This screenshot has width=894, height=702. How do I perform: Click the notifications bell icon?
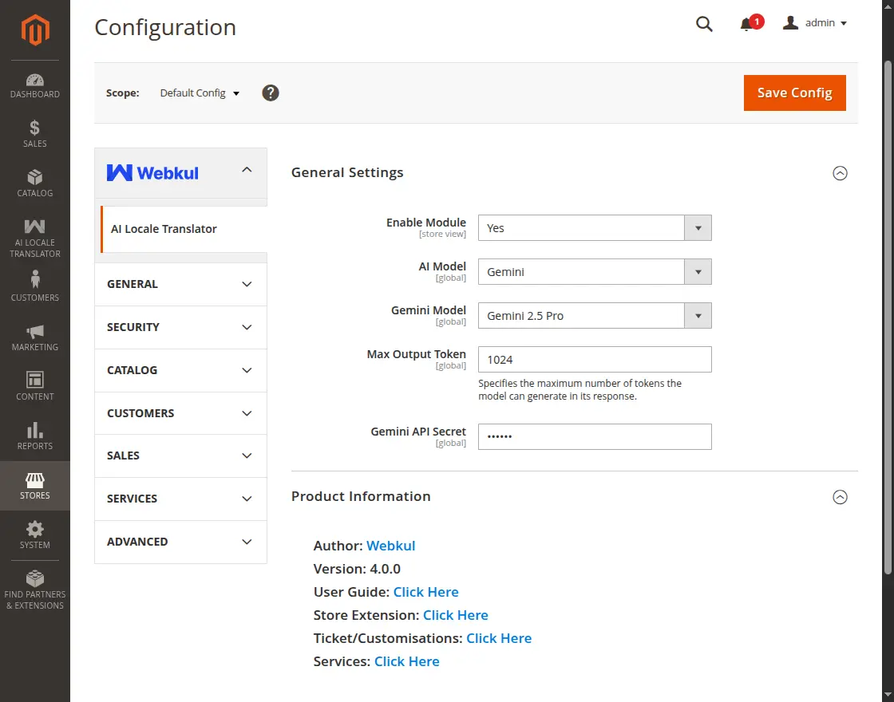click(747, 24)
